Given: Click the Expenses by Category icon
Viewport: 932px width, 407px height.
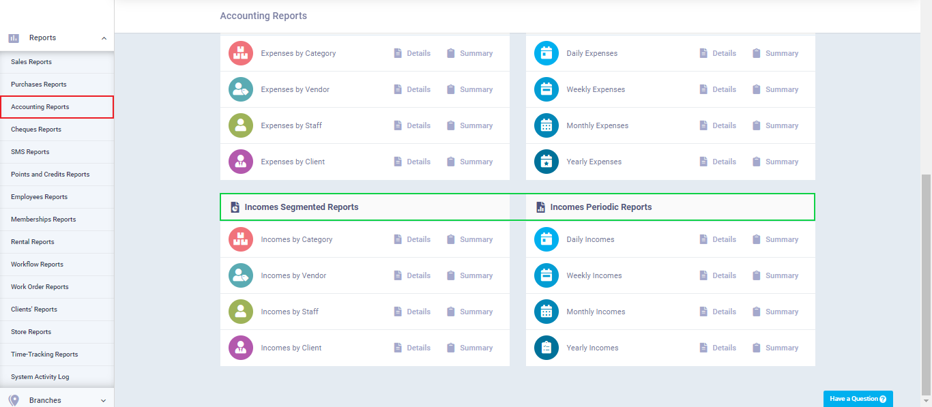Looking at the screenshot, I should click(x=240, y=53).
